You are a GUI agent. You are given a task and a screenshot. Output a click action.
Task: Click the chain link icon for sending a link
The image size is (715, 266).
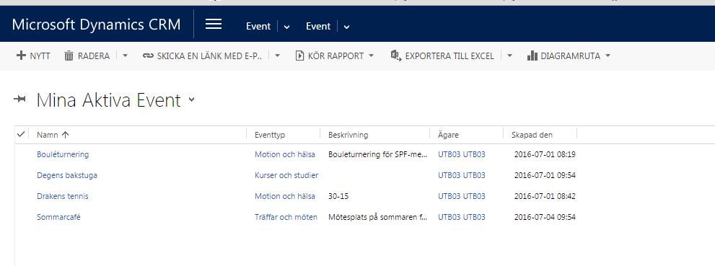click(x=148, y=56)
